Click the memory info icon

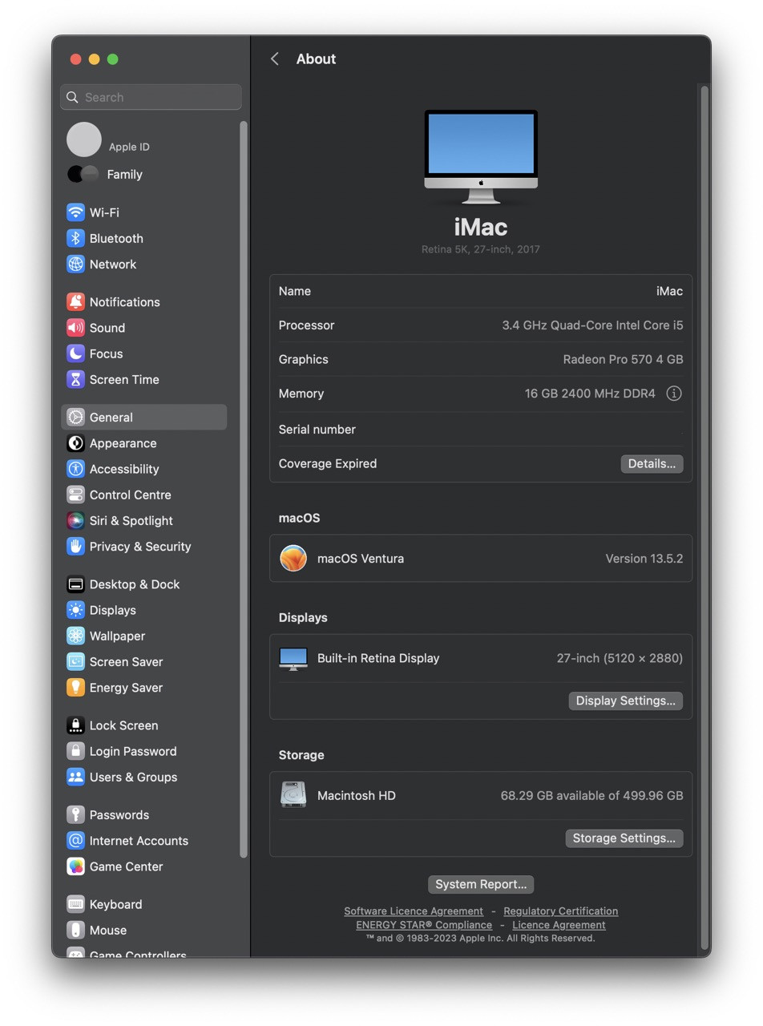(674, 394)
